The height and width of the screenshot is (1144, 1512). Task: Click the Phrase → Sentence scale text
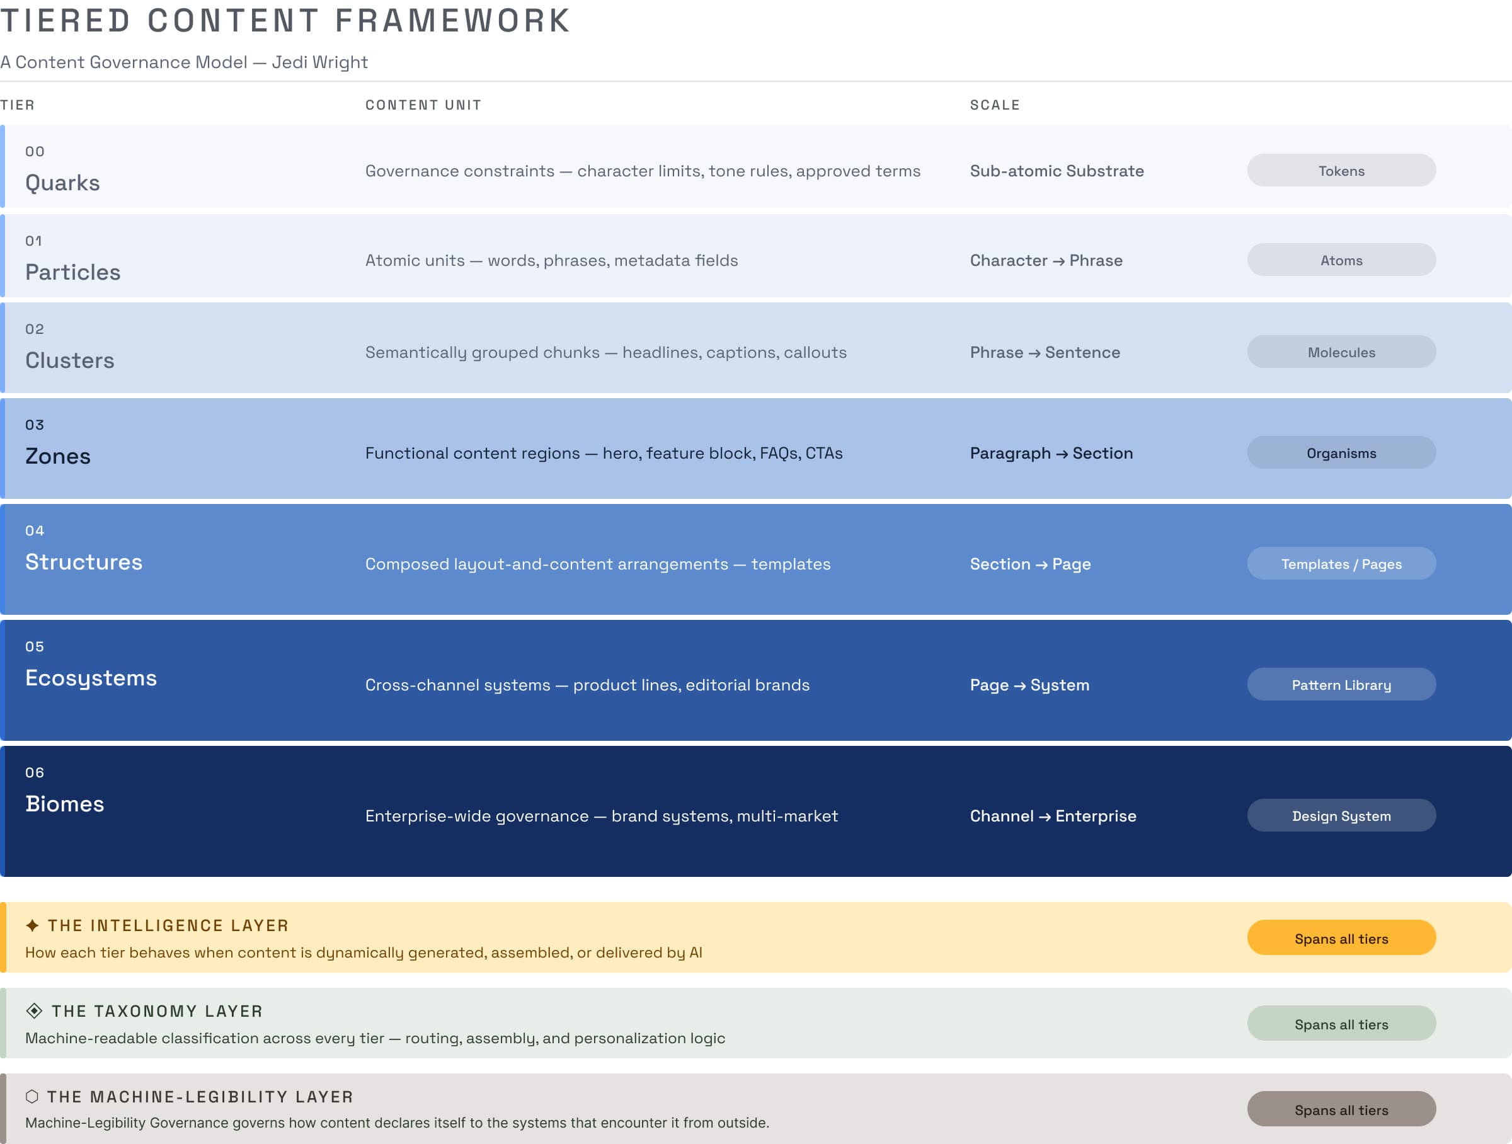pyautogui.click(x=1045, y=353)
